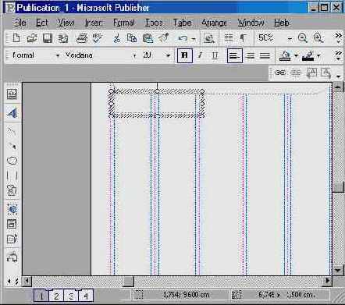This screenshot has height=305, width=345.
Task: Click the line color pen swatch
Action: click(308, 55)
